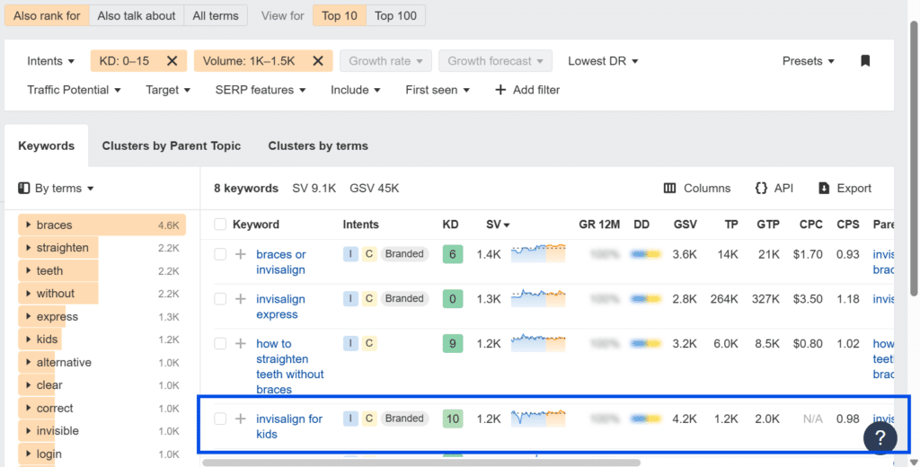Screen dimensions: 920x467
Task: Switch to the Keywords tab
Action: [x=47, y=145]
